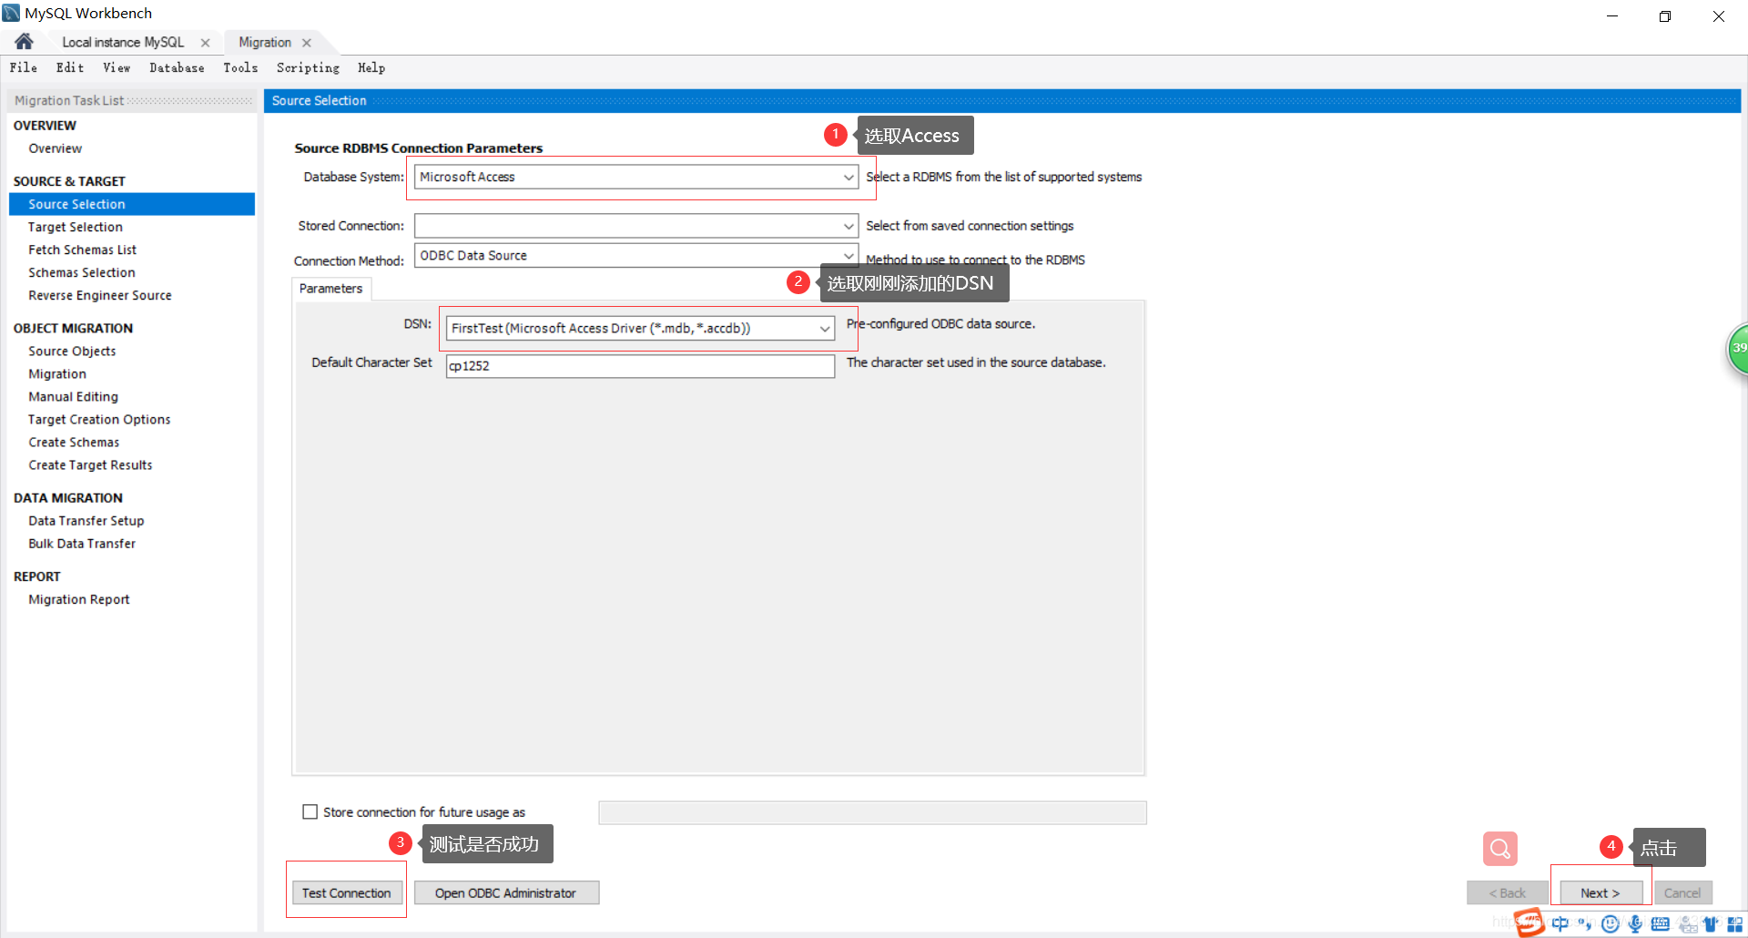The image size is (1748, 938).
Task: Click the Test Connection button
Action: 347,893
